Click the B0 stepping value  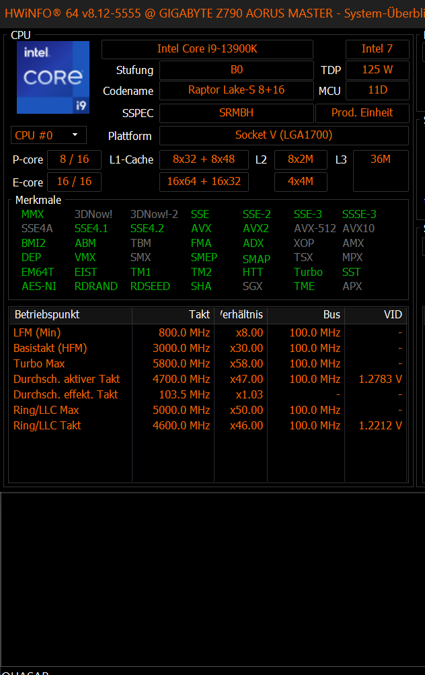click(x=237, y=70)
